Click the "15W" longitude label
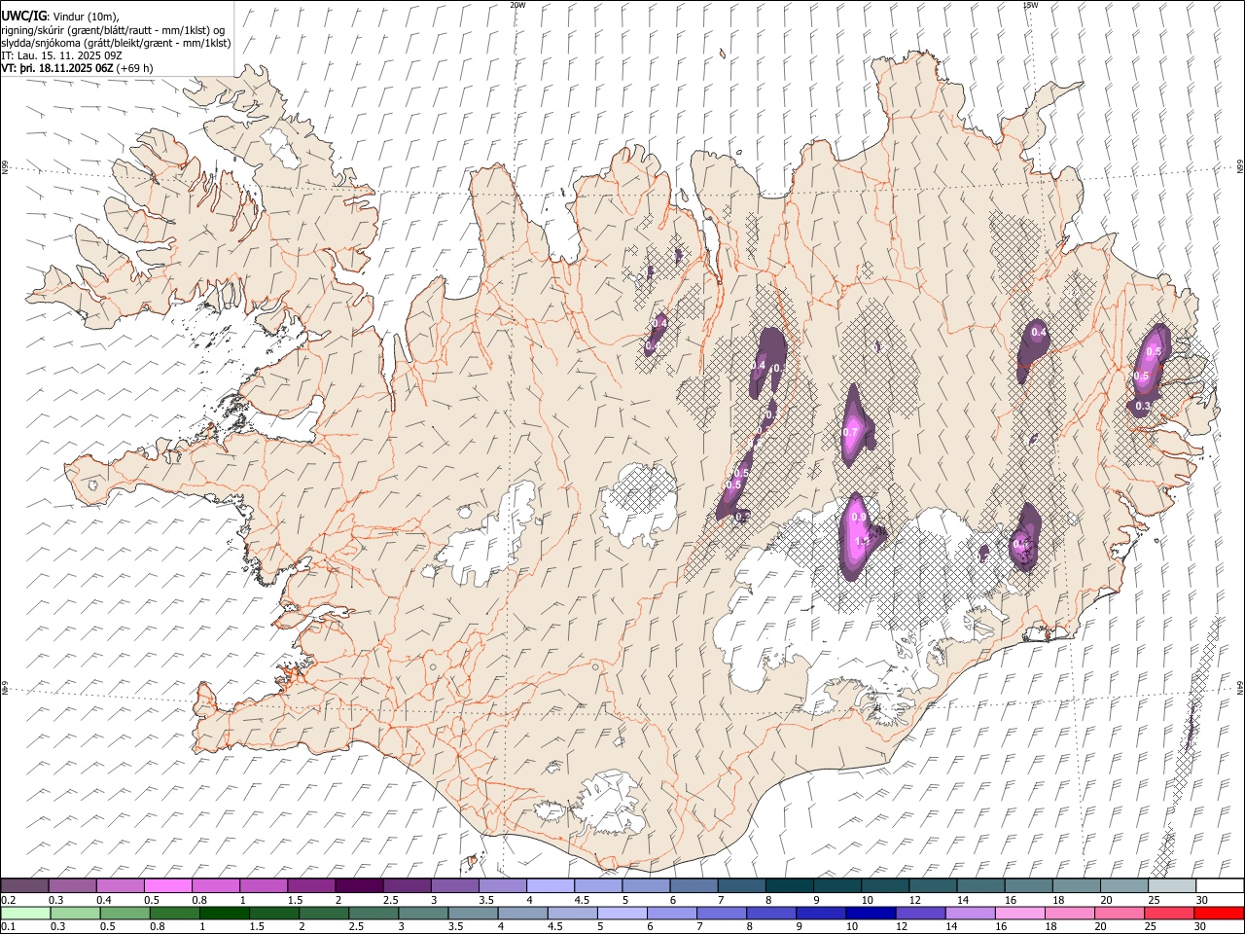Viewport: 1245px width, 934px height. [1030, 5]
